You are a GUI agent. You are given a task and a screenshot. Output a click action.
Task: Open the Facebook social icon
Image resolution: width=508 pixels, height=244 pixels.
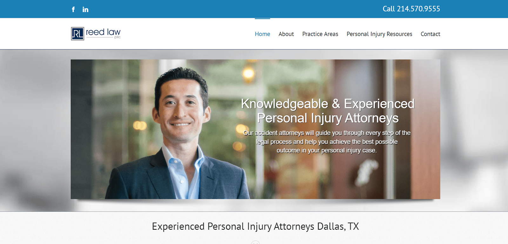click(73, 10)
